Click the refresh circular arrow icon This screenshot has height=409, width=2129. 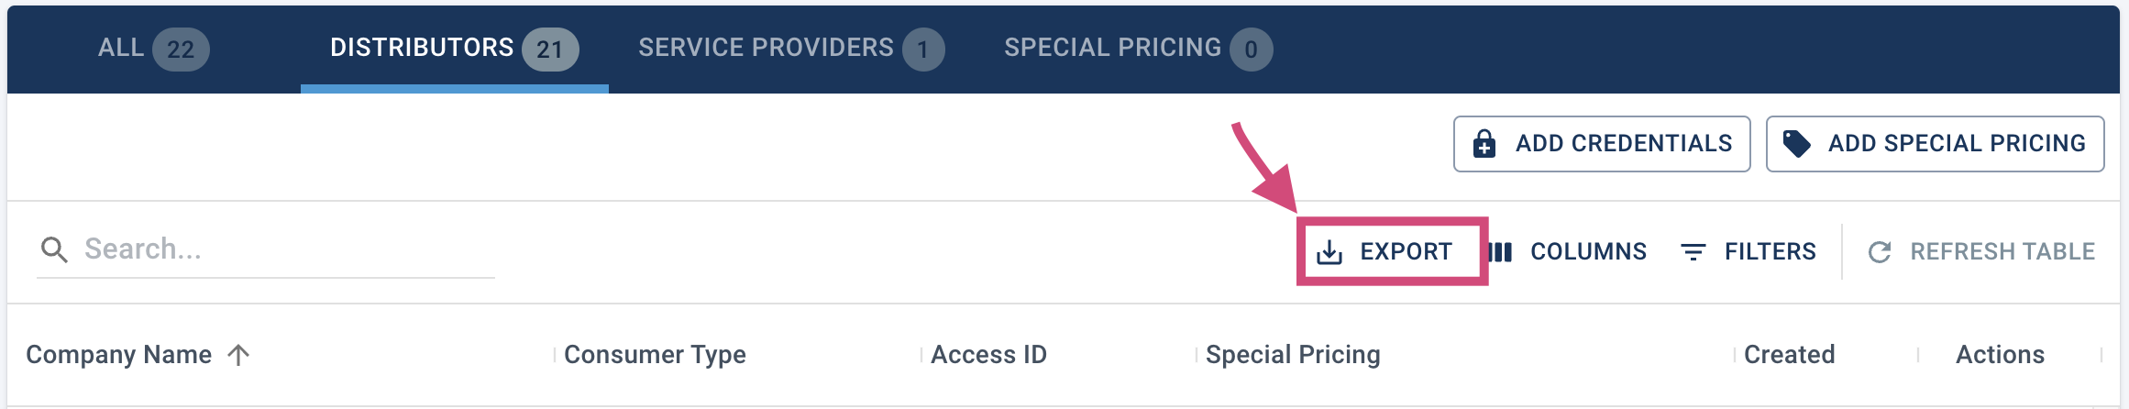(x=1880, y=252)
